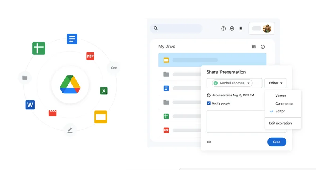Click the first gray folder in My Drive
Image resolution: width=316 pixels, height=170 pixels.
[166, 74]
